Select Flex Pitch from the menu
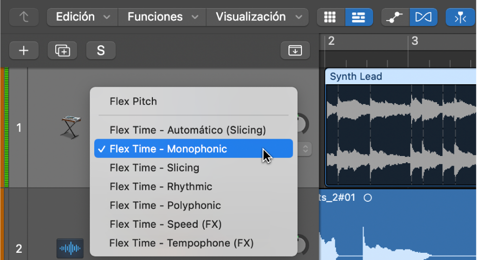The width and height of the screenshot is (477, 260). tap(133, 102)
